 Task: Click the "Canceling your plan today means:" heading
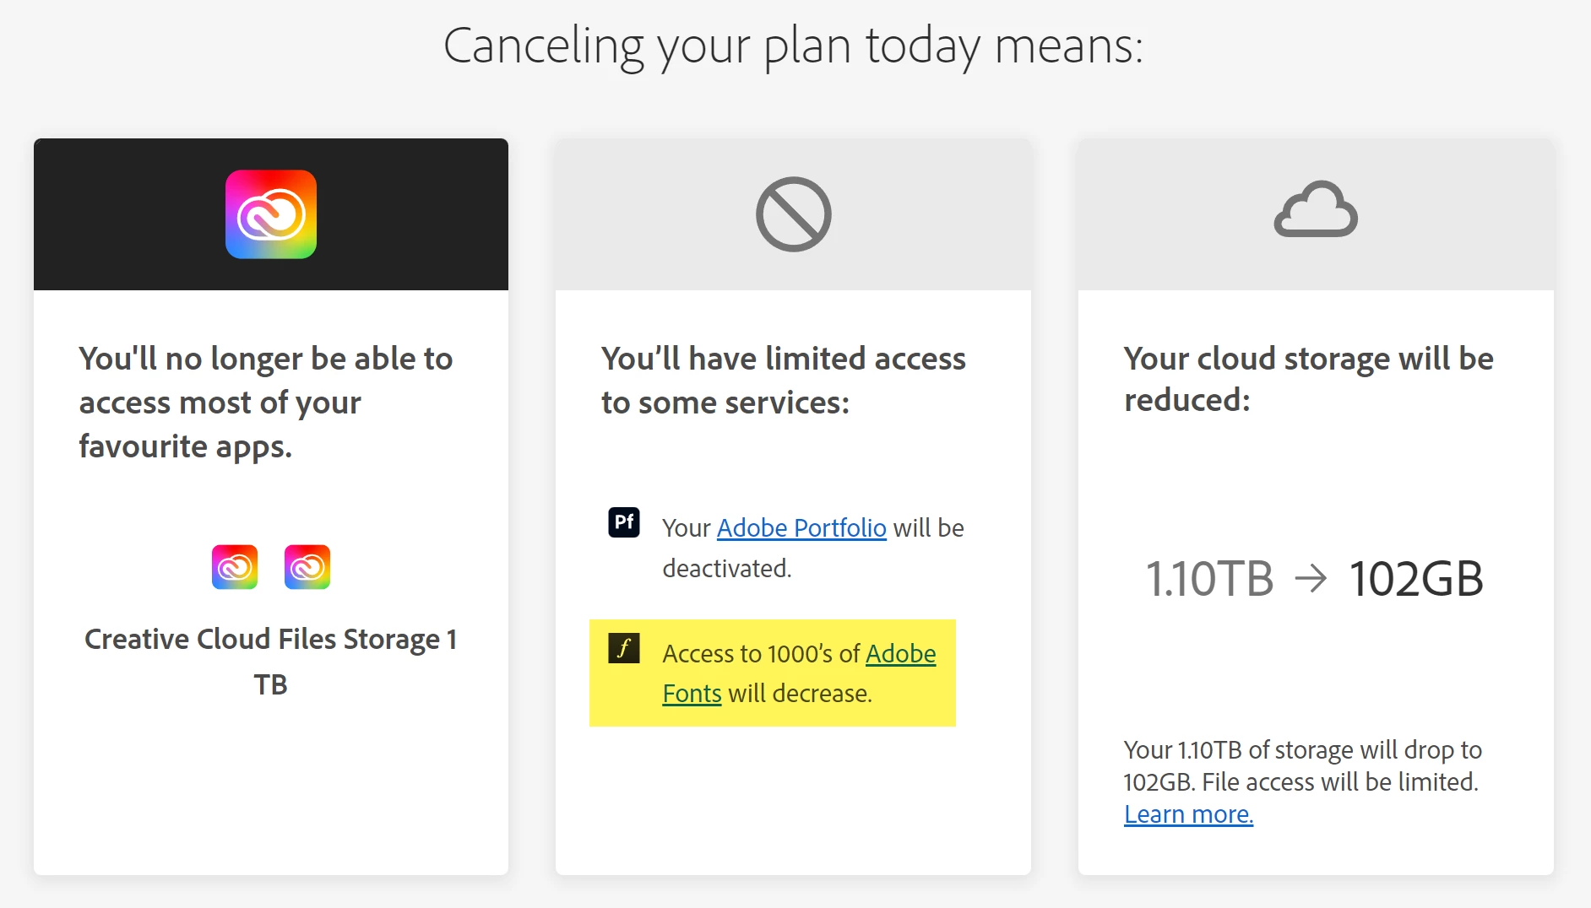793,46
